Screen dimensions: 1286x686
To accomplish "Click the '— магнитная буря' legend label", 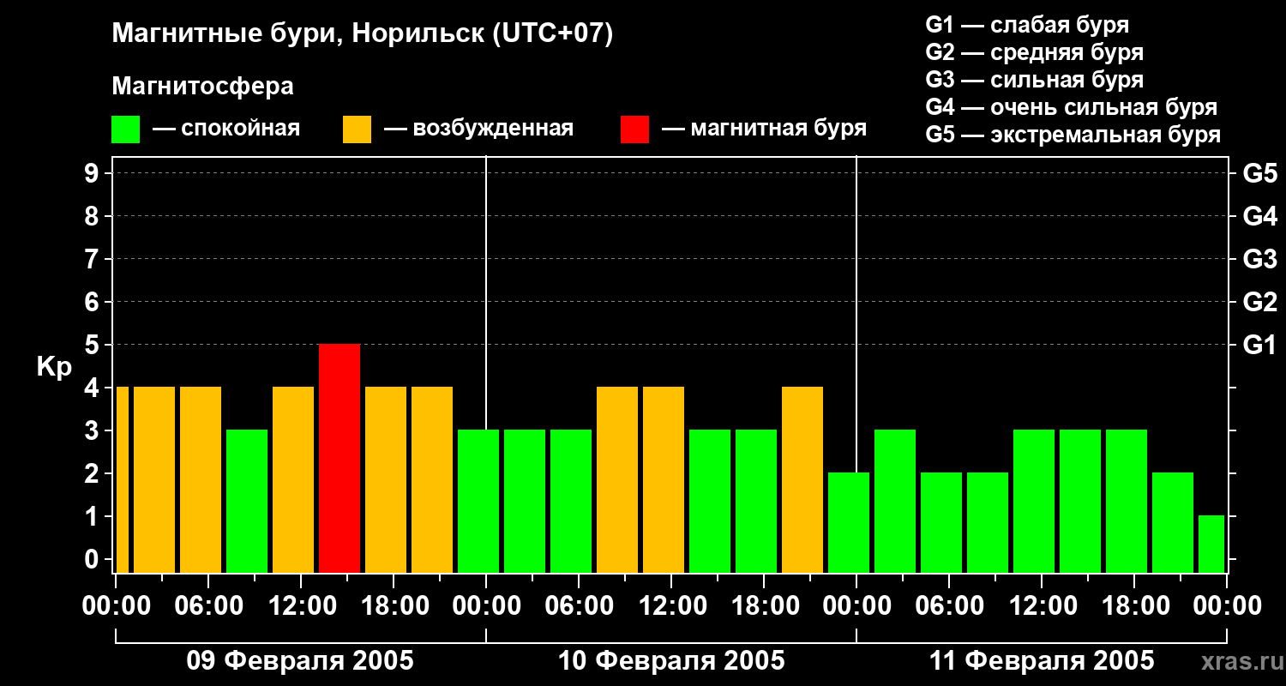I will pos(764,129).
